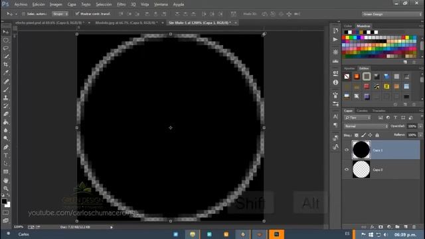Open the Relleno dropdown arrow
The image size is (425, 239).
[420, 135]
